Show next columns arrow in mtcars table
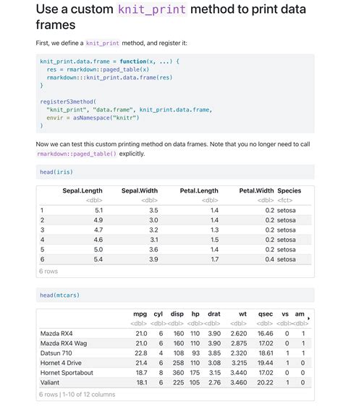Image resolution: width=343 pixels, height=420 pixels. click(x=309, y=318)
